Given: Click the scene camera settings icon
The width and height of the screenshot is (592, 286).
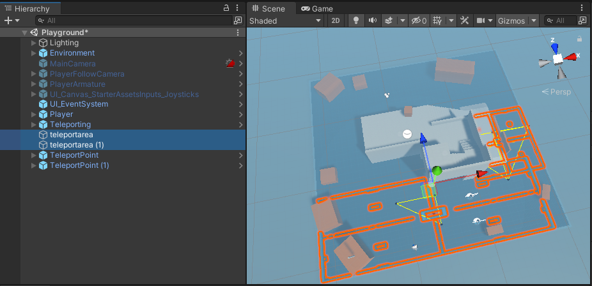Looking at the screenshot, I should tap(481, 20).
